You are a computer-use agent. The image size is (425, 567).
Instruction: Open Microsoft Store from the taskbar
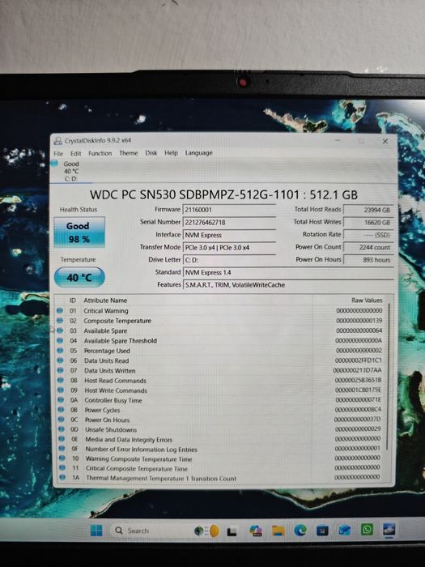coord(322,531)
